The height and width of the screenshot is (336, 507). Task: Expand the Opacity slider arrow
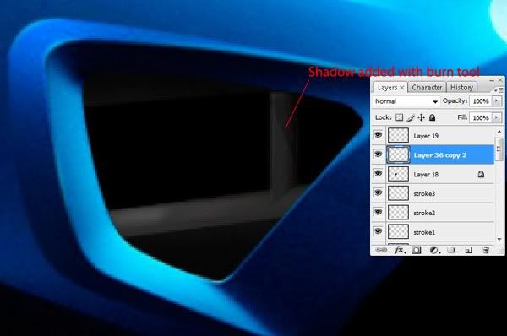(x=496, y=101)
